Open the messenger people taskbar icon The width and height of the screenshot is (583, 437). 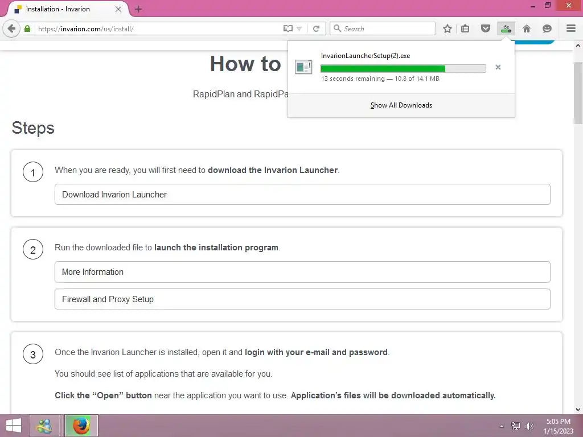[x=44, y=426]
